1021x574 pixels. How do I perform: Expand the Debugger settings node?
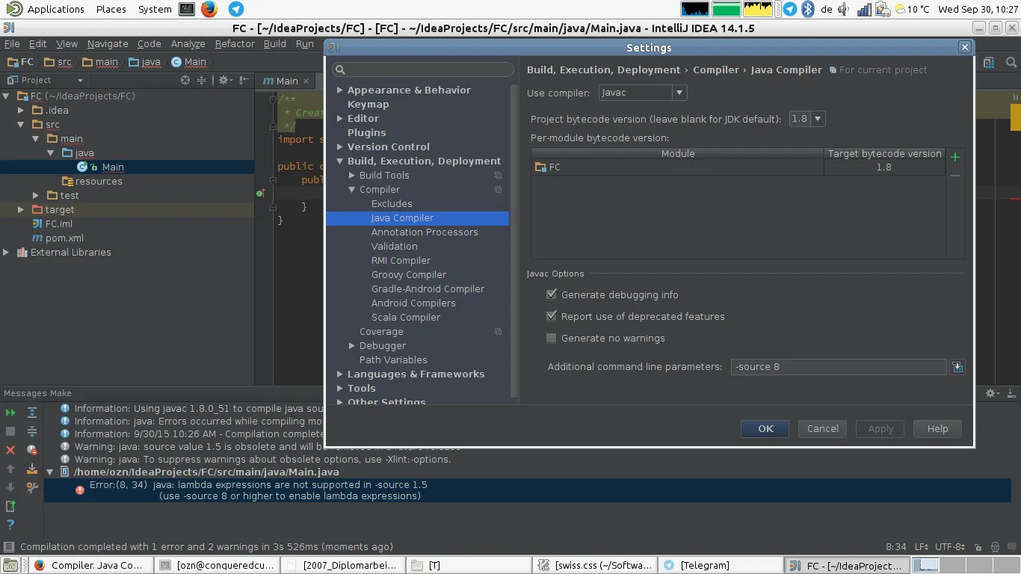(x=352, y=346)
